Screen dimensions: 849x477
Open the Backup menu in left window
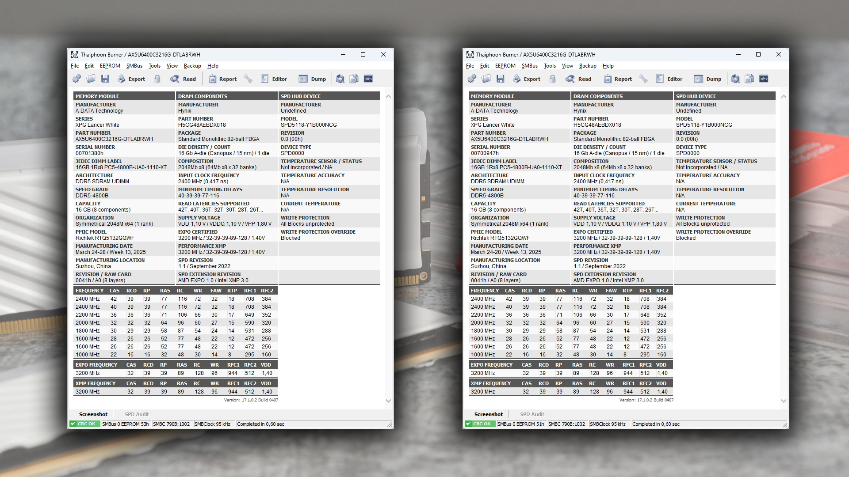click(x=192, y=66)
